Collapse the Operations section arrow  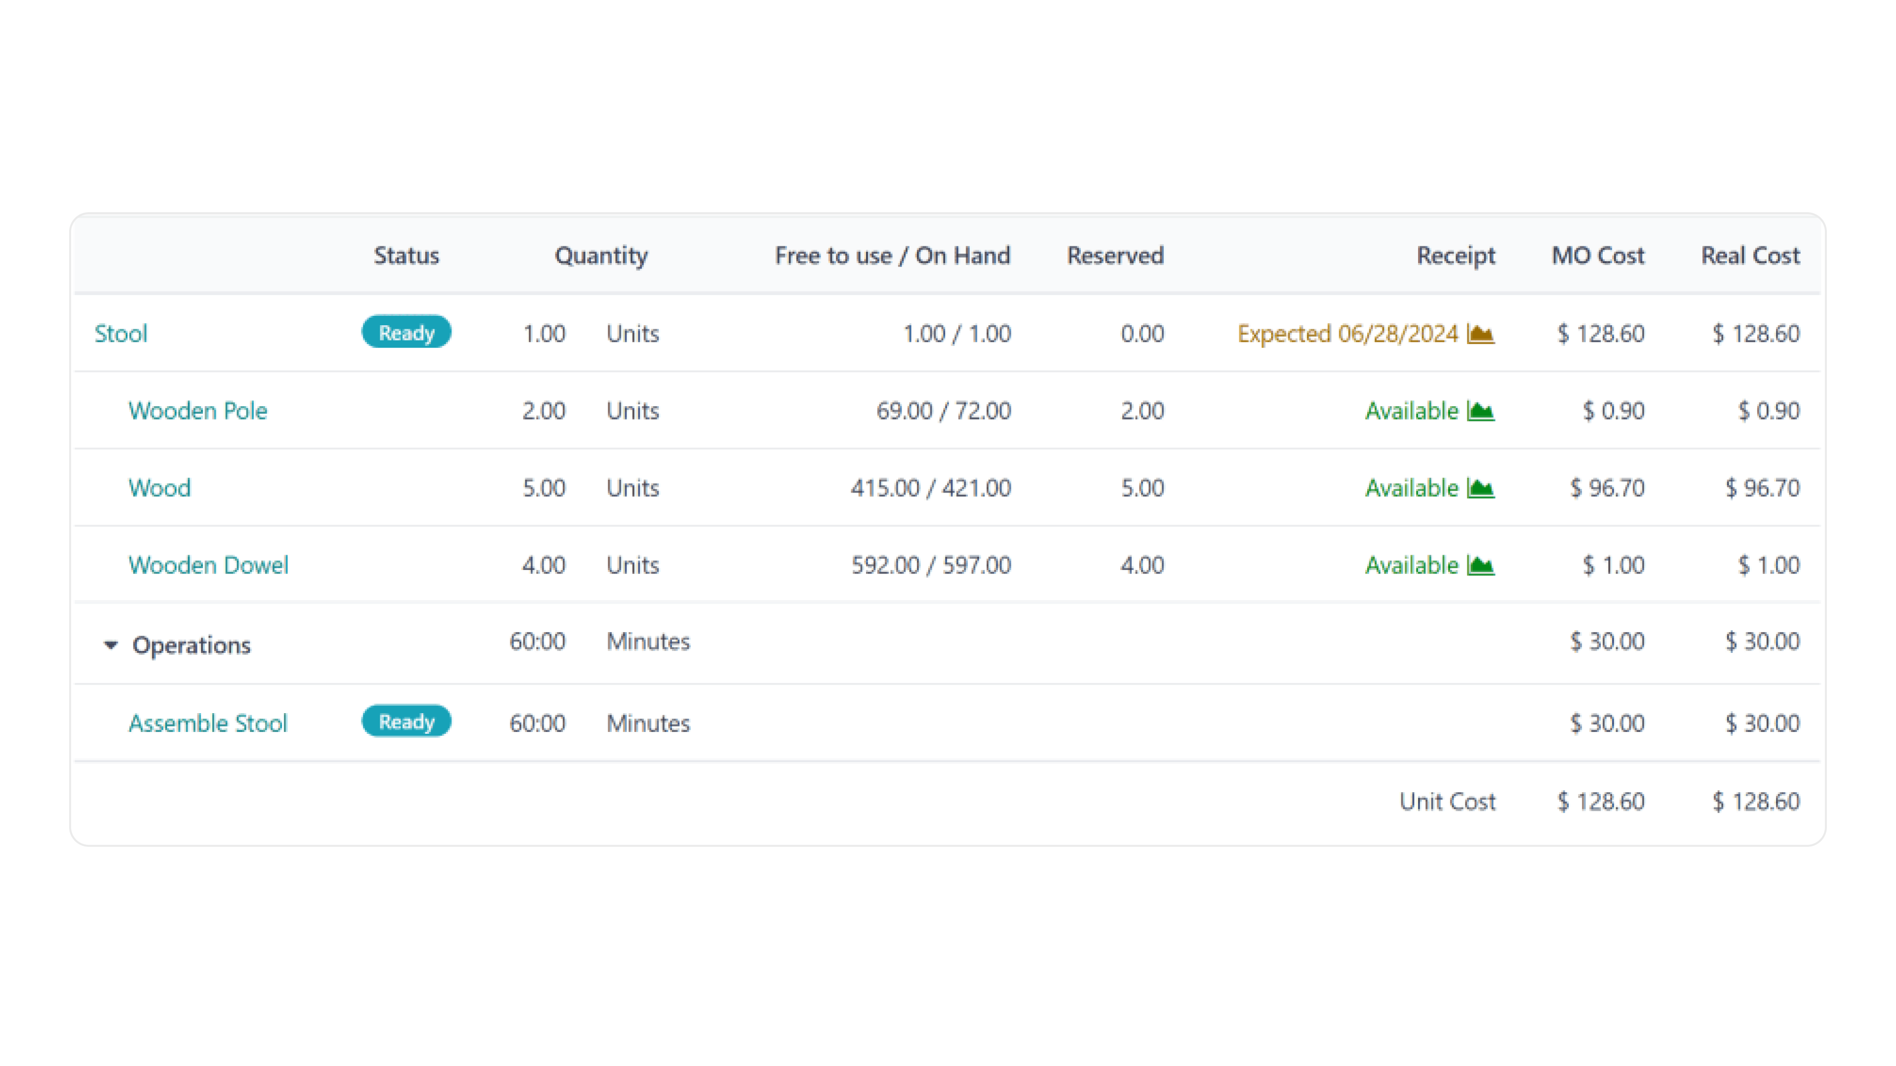(111, 645)
